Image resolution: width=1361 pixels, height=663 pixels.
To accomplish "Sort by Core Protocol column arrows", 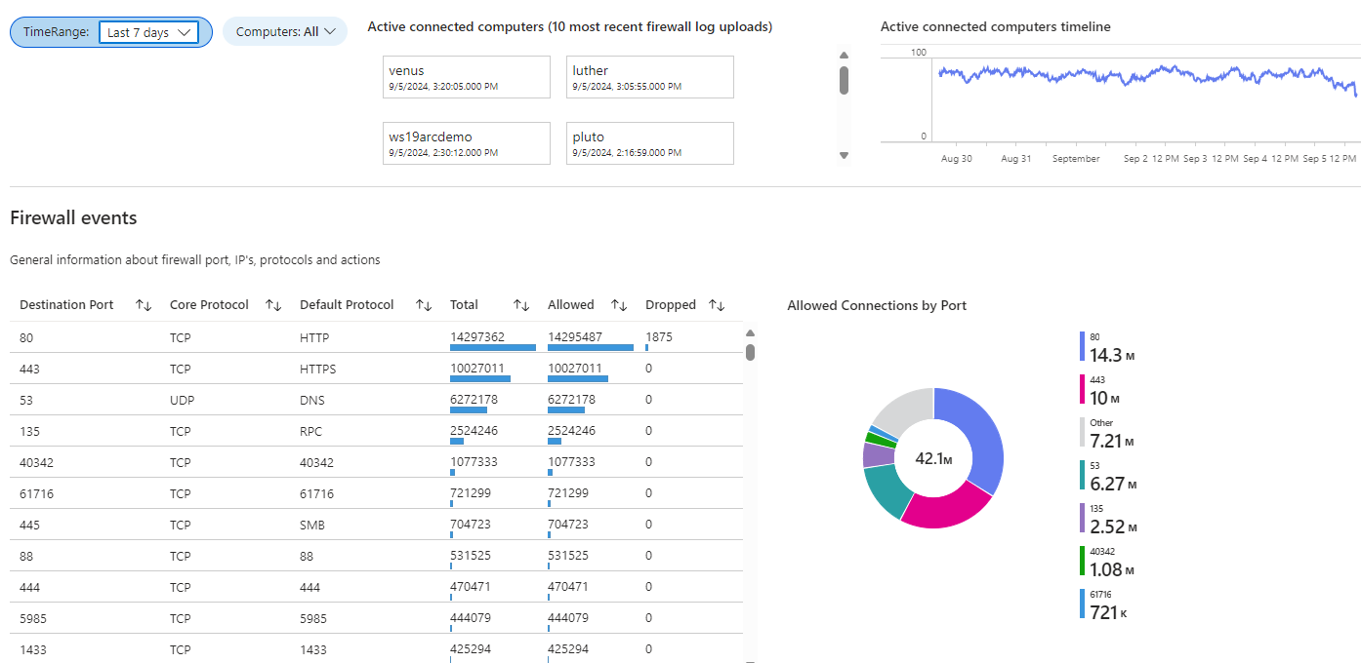I will coord(273,305).
